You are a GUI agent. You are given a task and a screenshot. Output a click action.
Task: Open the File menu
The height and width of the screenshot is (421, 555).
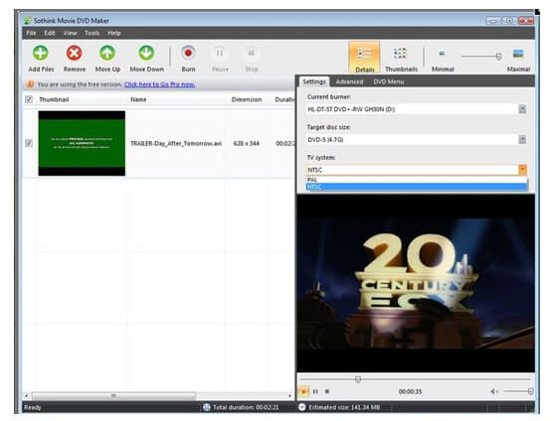click(31, 33)
